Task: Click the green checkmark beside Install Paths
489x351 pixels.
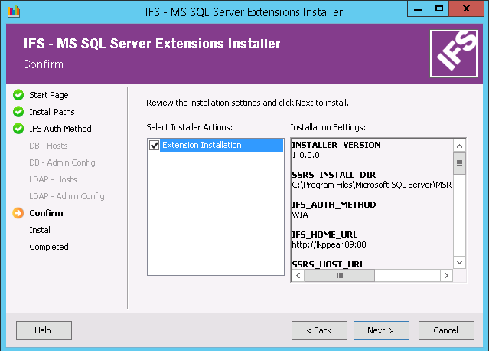Action: click(18, 112)
